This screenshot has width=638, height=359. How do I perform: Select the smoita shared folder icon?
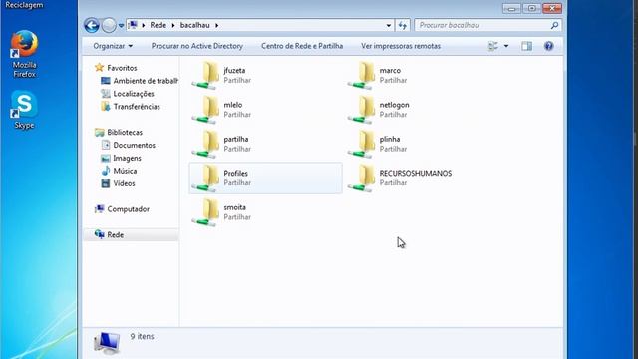(206, 212)
